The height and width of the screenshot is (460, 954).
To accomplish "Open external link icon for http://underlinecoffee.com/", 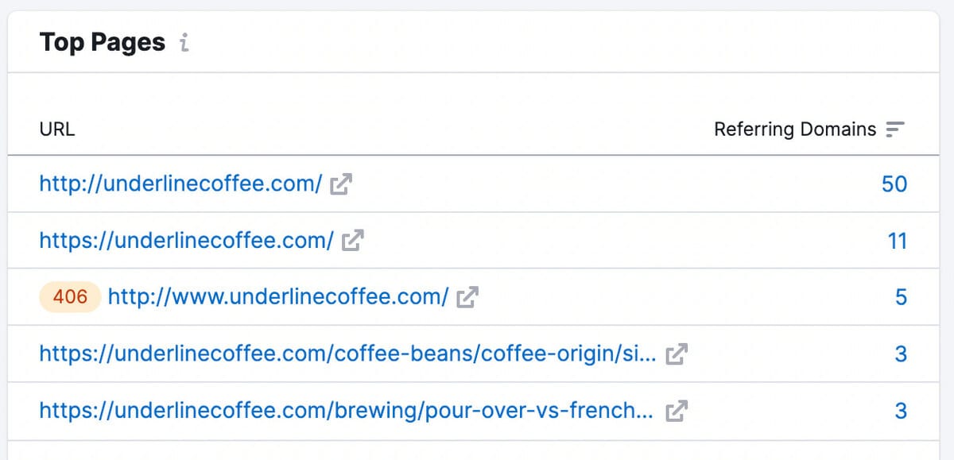I will (x=341, y=184).
